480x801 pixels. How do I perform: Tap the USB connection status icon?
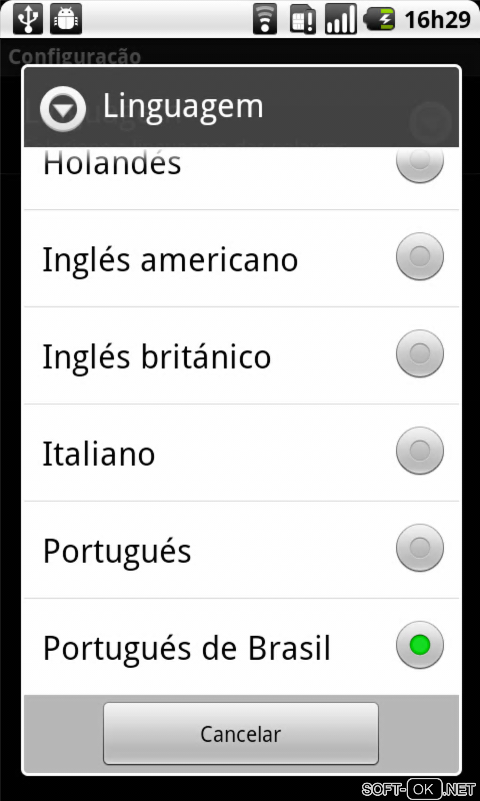(x=28, y=19)
